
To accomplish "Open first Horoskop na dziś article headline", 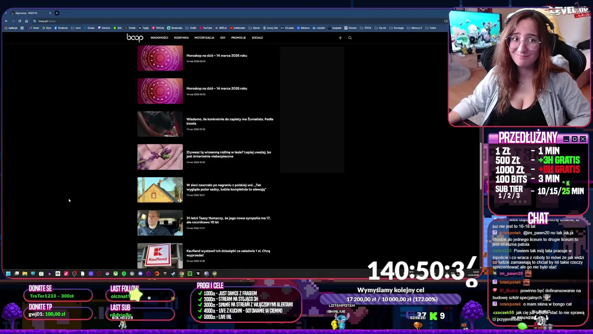I will click(216, 55).
